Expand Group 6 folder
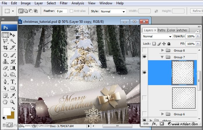Image resolution: width=203 pixels, height=130 pixels. 163,114
